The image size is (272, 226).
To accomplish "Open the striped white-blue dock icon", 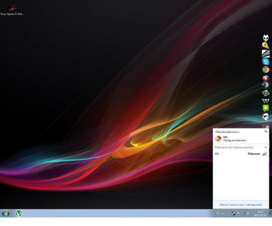I will click(x=266, y=54).
